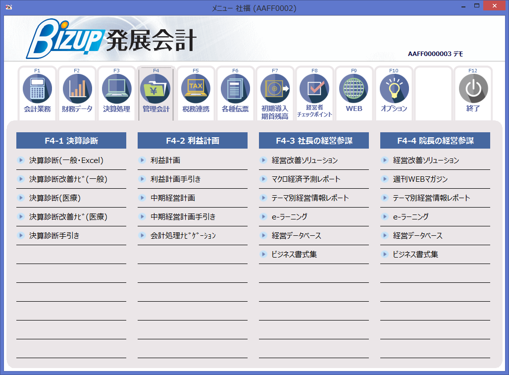Click the 経営者チェックポイント checkmark icon
Viewport: 509px width, 375px height.
315,92
